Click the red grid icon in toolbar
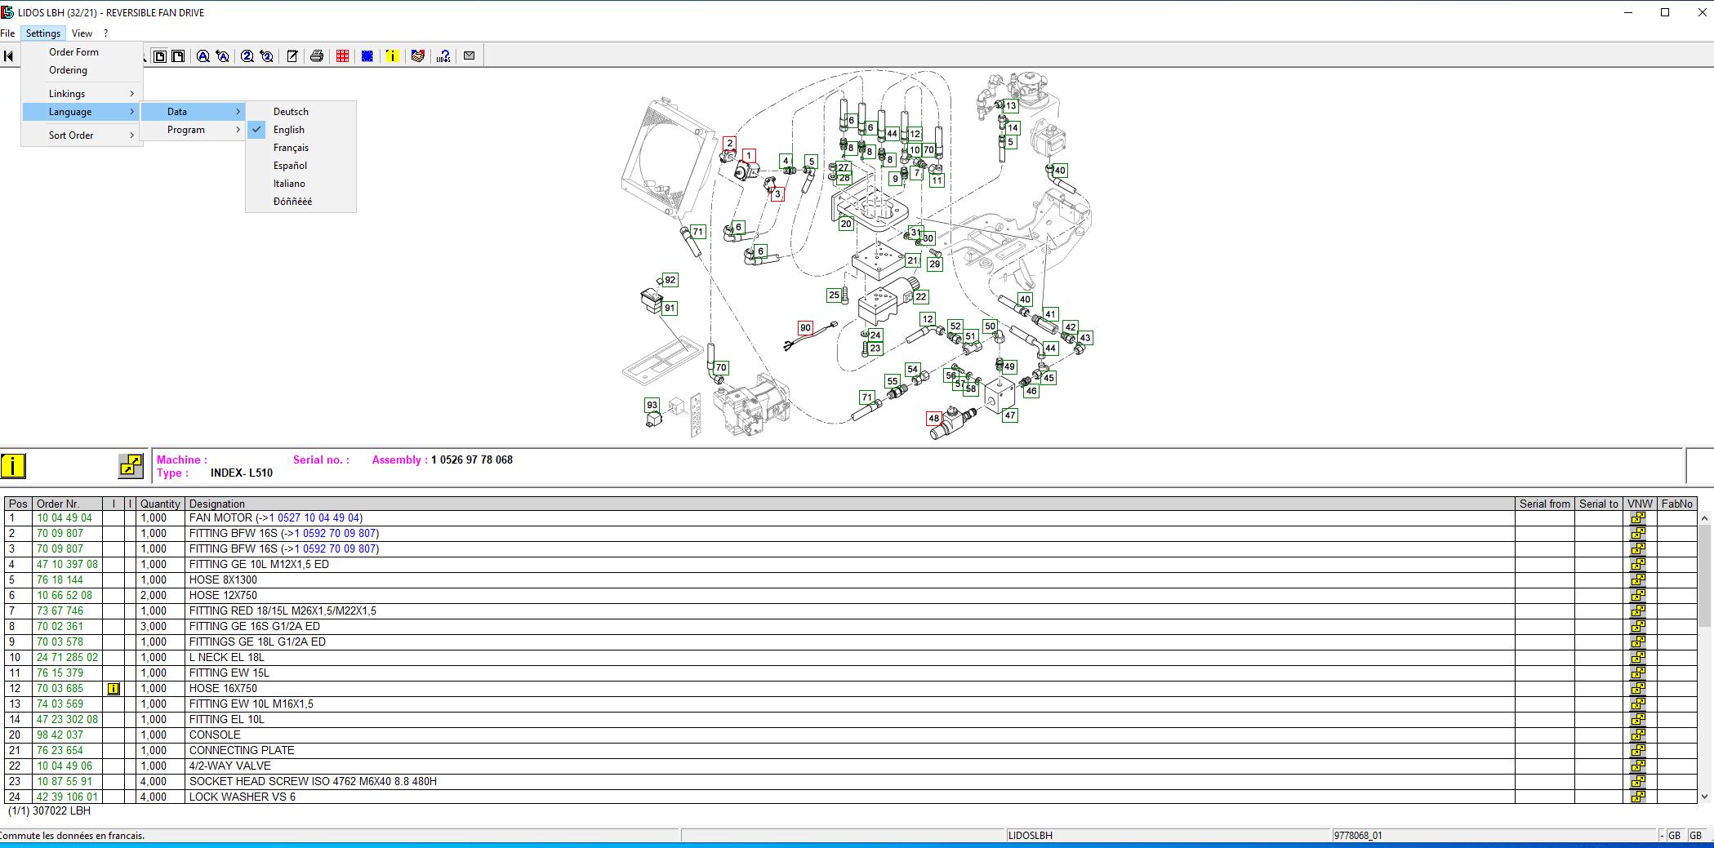 pos(342,56)
